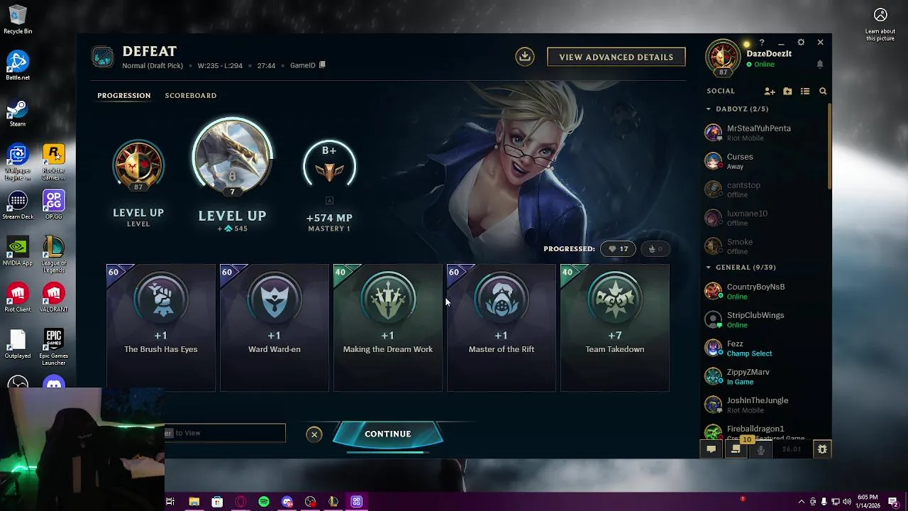Open the friends list view options icon

tap(805, 92)
